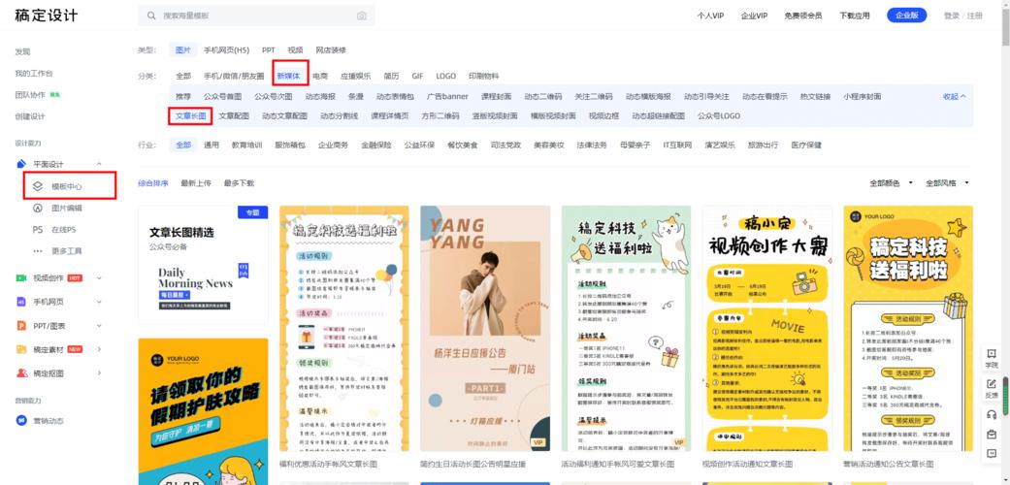Collapse subcategories with 收起
Image resolution: width=1010 pixels, height=485 pixels.
coord(954,97)
